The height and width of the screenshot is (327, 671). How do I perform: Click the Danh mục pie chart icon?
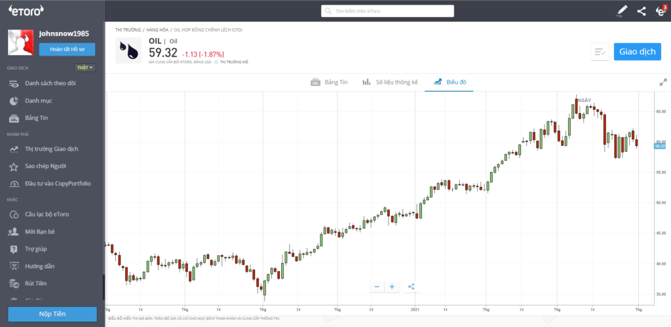(14, 101)
